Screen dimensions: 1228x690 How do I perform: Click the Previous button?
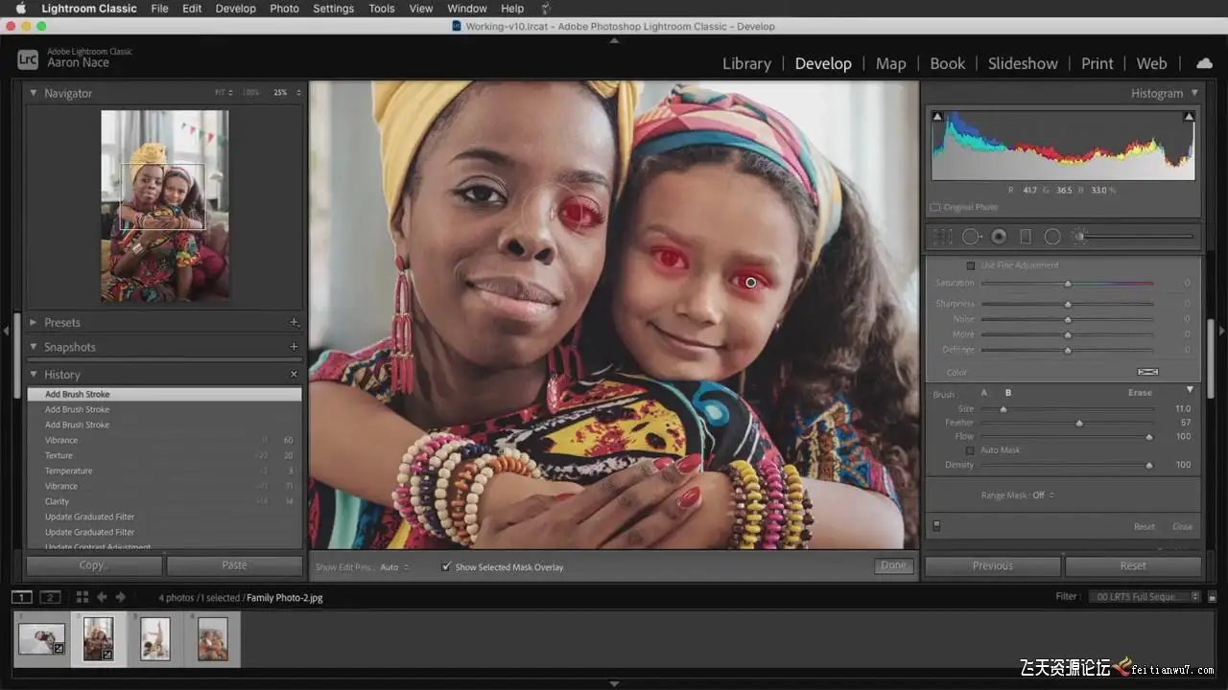point(993,565)
